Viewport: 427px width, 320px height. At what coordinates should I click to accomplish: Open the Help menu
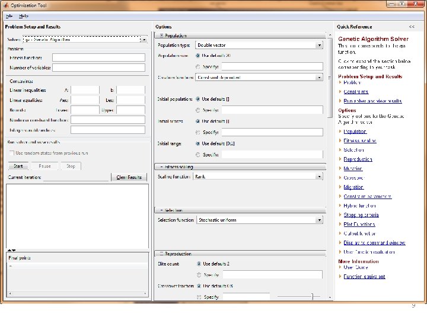[x=23, y=16]
